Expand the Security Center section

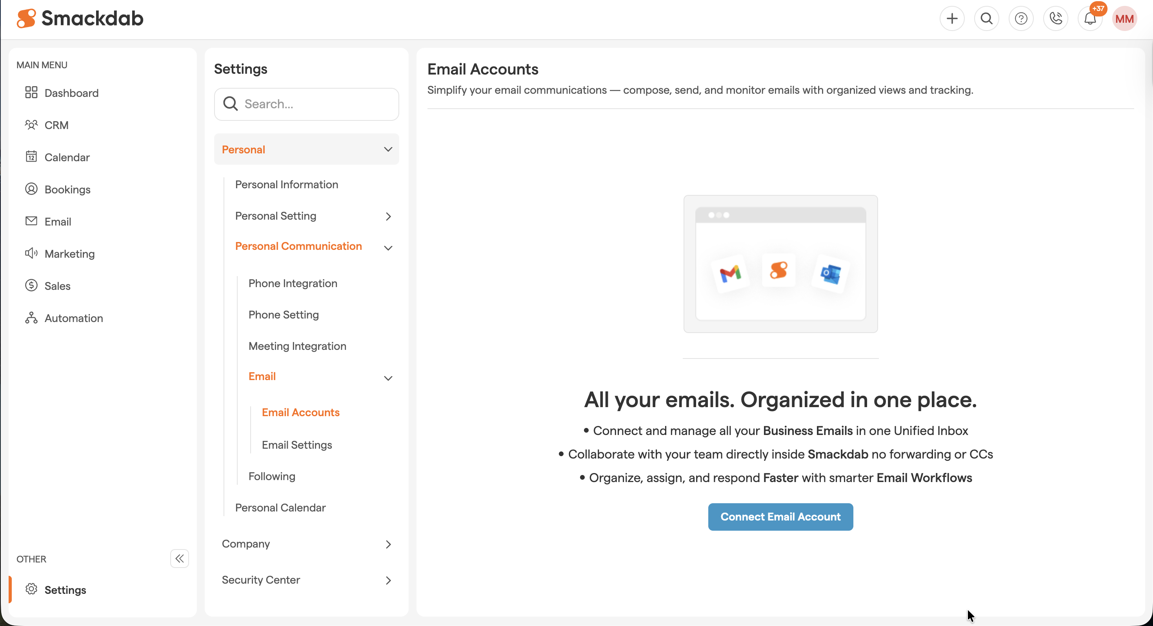387,581
